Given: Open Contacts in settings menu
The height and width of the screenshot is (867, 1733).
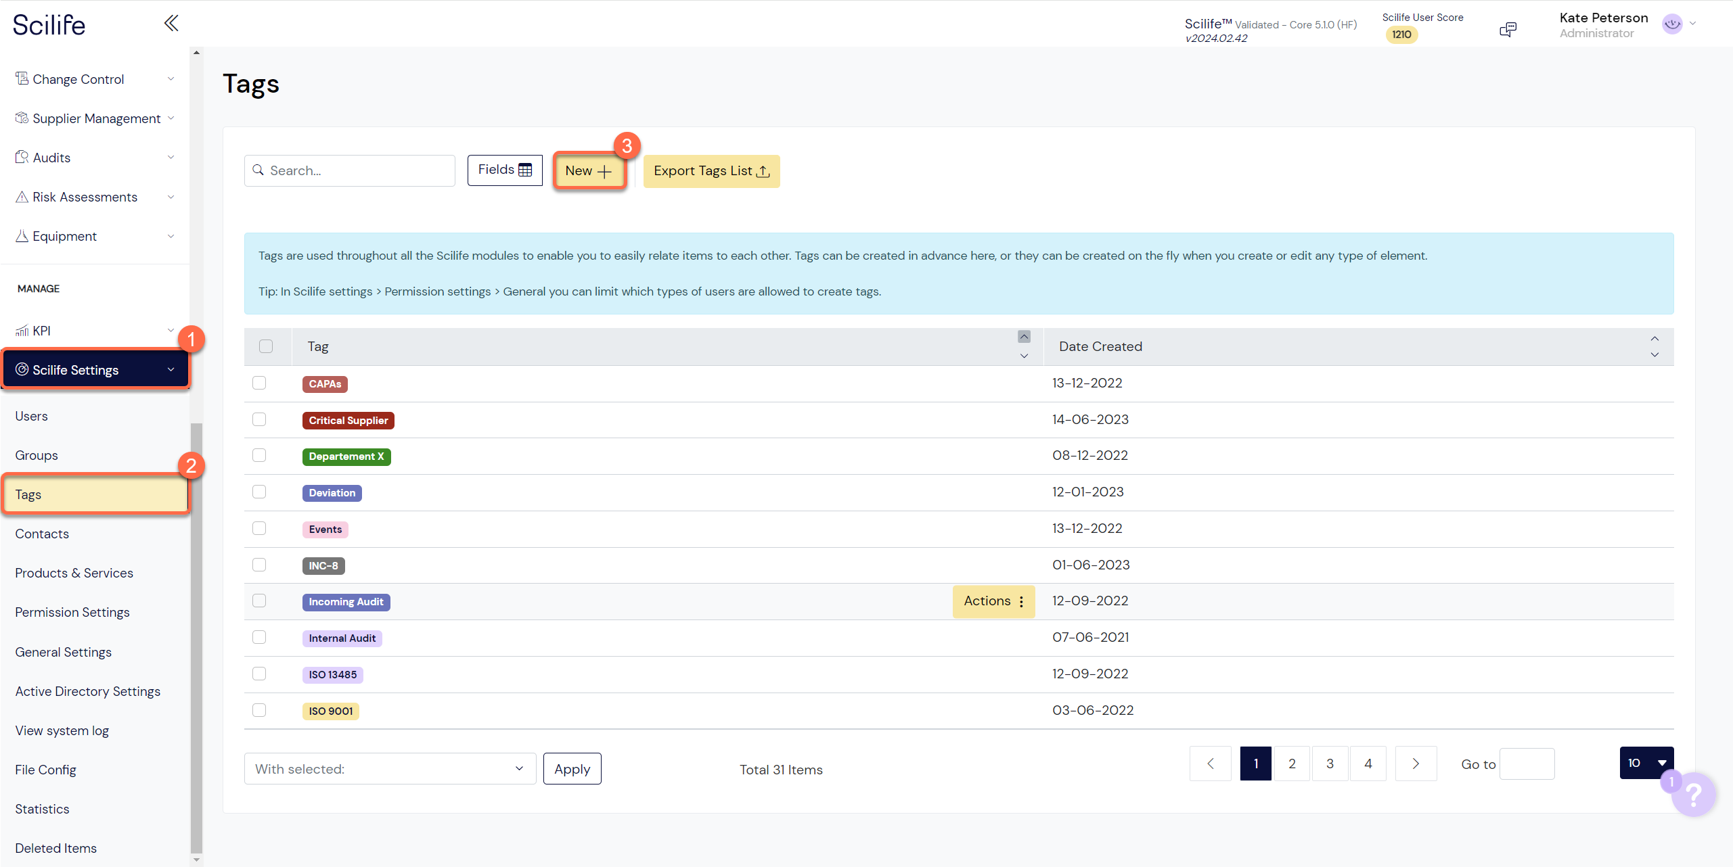Looking at the screenshot, I should point(42,534).
